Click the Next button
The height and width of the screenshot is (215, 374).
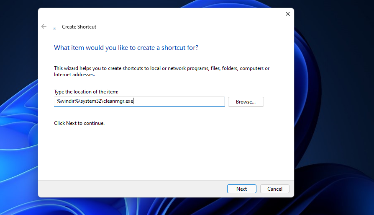(x=242, y=189)
